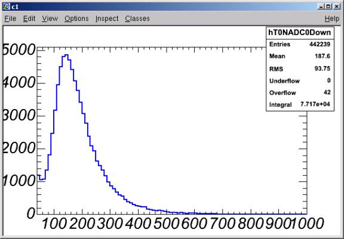Open the Help menu
Viewport: 344px width, 239px height.
tap(332, 18)
